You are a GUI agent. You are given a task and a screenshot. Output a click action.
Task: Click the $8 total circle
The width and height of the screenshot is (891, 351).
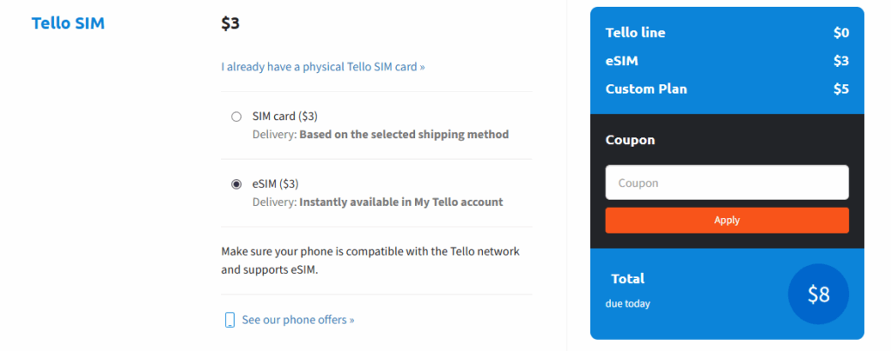pos(819,295)
